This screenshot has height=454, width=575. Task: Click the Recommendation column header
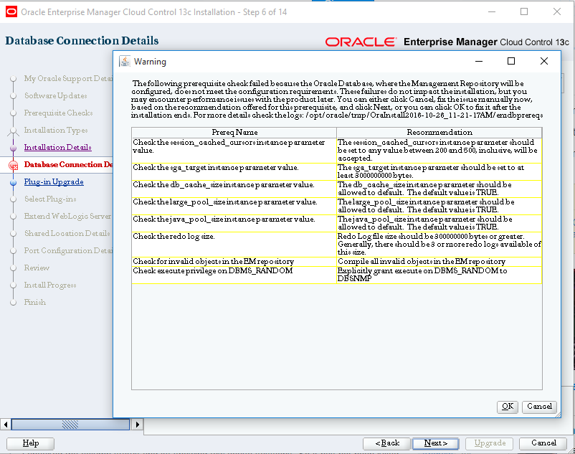(x=439, y=132)
